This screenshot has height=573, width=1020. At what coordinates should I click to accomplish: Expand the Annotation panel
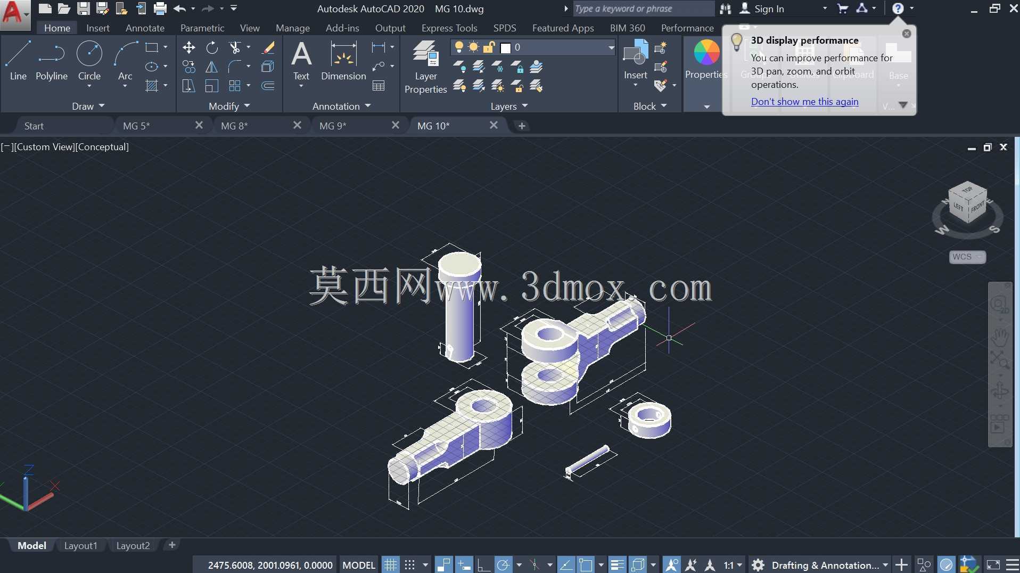click(342, 106)
